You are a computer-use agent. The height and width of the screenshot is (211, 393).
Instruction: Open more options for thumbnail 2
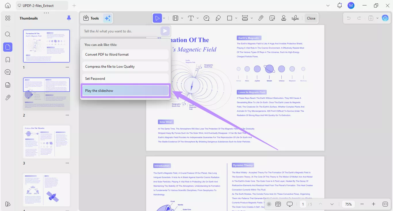coord(67,115)
